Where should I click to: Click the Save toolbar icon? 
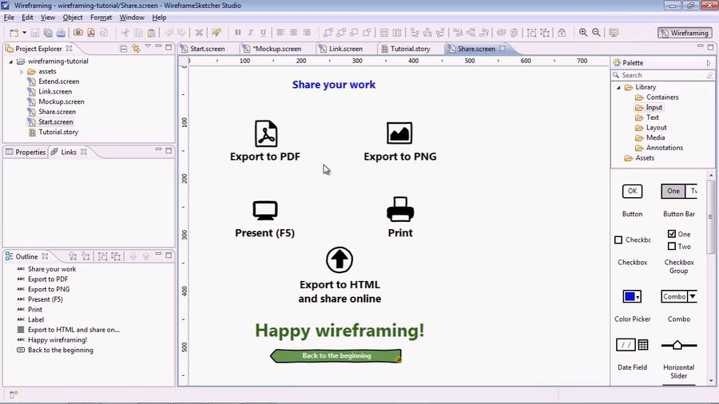[35, 33]
